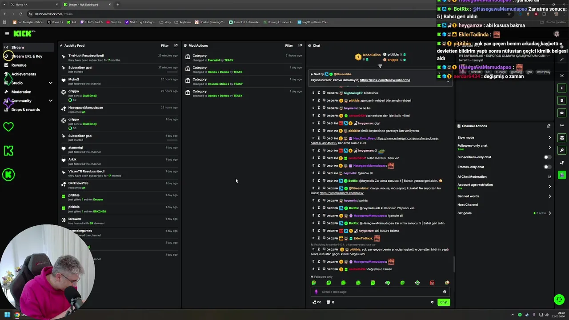Click the green Chat send button
This screenshot has width=569, height=320.
tap(444, 302)
